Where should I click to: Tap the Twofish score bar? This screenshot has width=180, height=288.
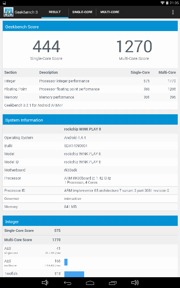point(74,274)
